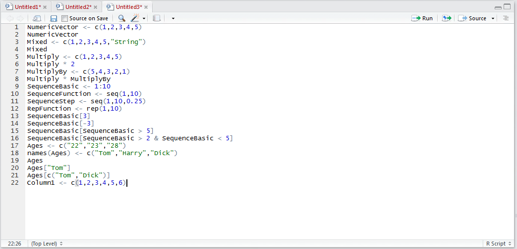Click line number 10 in gutter
The height and width of the screenshot is (249, 517).
pos(15,94)
